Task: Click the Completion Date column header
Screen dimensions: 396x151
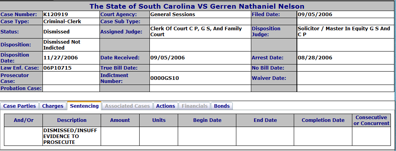Action: tap(323, 120)
